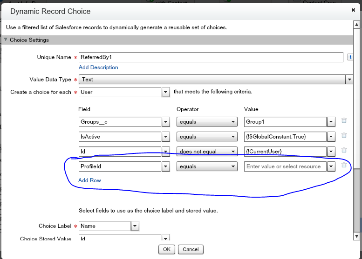Screen dimensions: 362x259
Task: Close the Dynamic Record Choice dialog
Action: coord(353,10)
